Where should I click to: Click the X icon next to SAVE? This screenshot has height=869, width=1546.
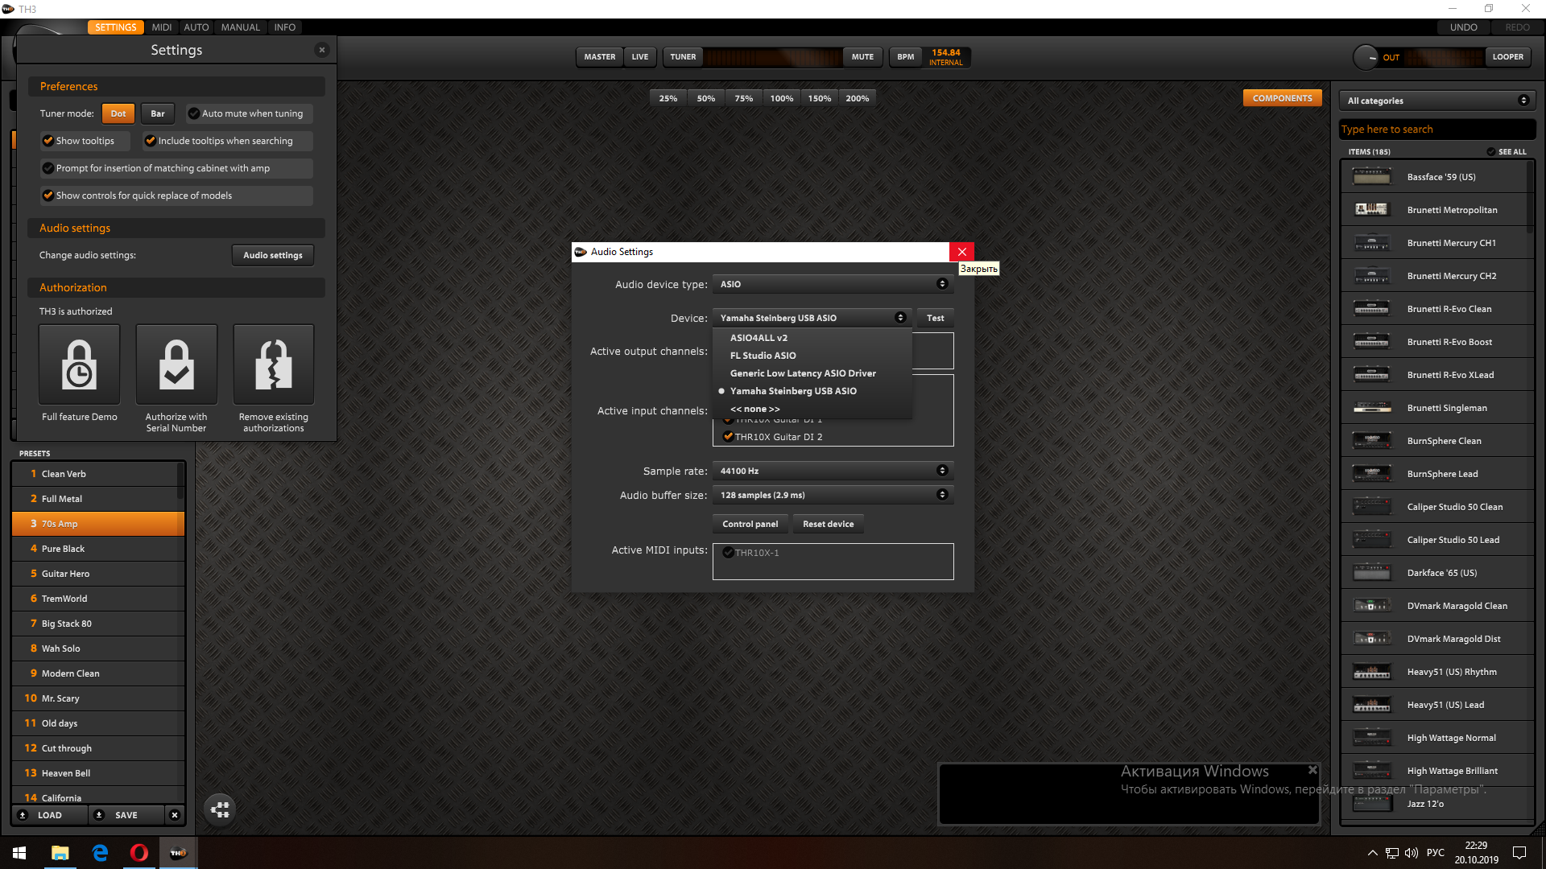pos(175,815)
